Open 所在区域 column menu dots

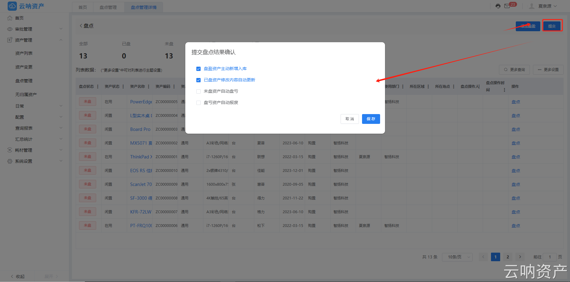(428, 87)
